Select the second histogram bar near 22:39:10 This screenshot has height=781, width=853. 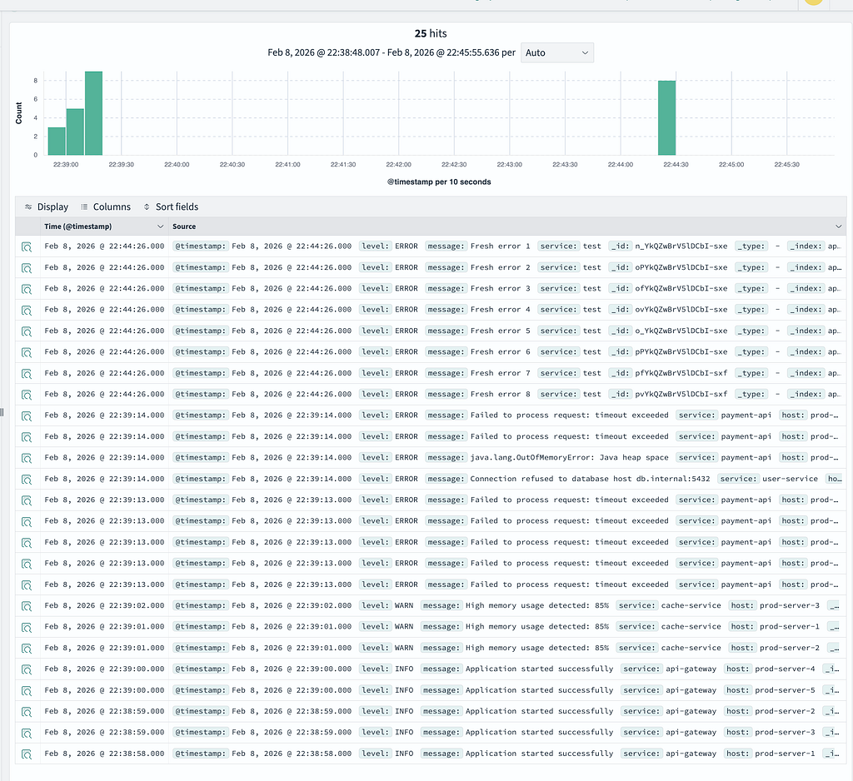[75, 132]
